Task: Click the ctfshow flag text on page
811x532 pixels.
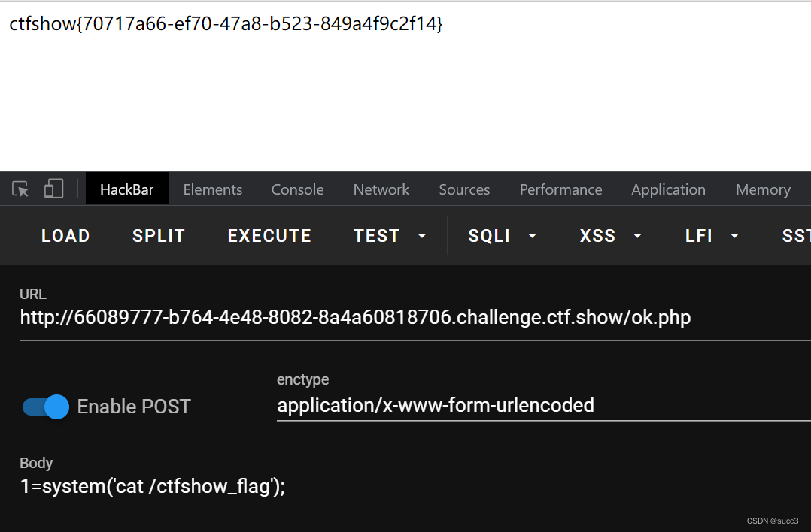Action: [226, 24]
